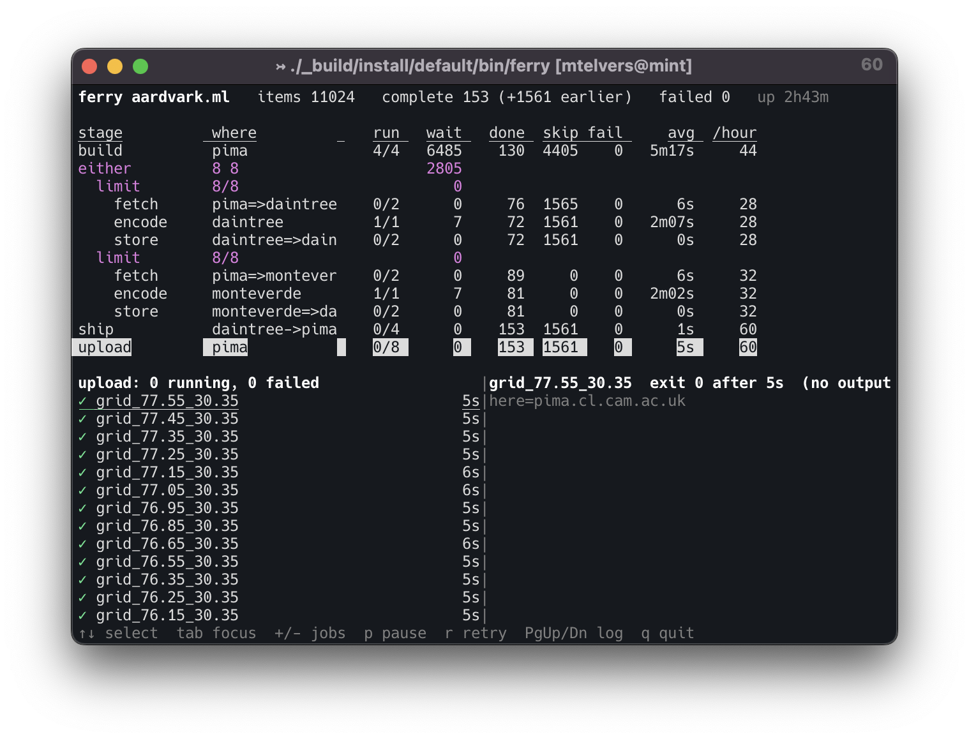The image size is (969, 739).
Task: Click the 'r retry' footer hint
Action: click(x=476, y=633)
